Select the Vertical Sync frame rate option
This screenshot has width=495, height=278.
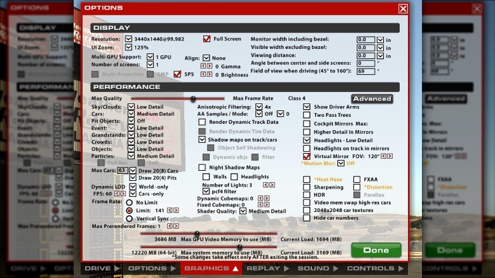pyautogui.click(x=129, y=218)
